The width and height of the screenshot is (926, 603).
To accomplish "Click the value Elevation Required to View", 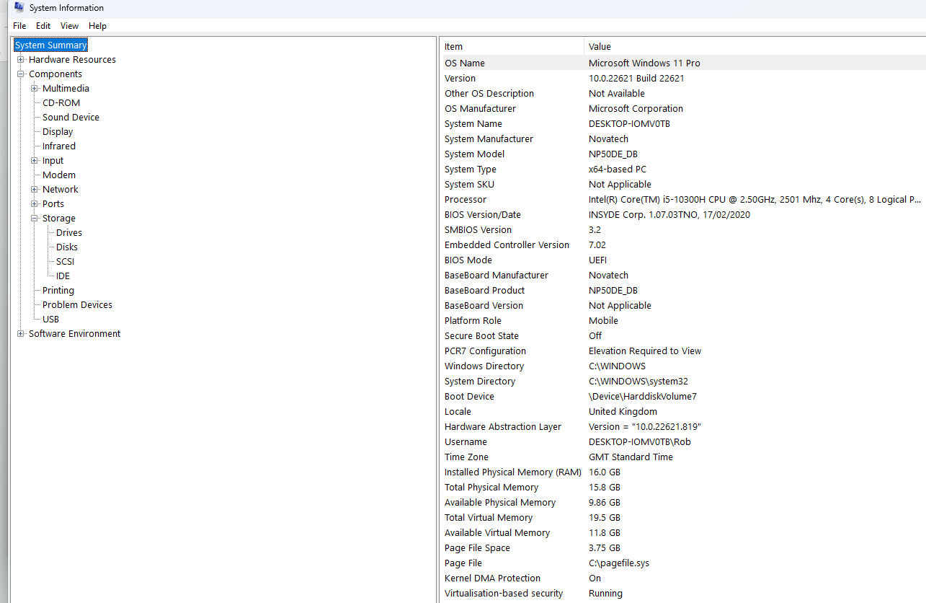I will [645, 351].
